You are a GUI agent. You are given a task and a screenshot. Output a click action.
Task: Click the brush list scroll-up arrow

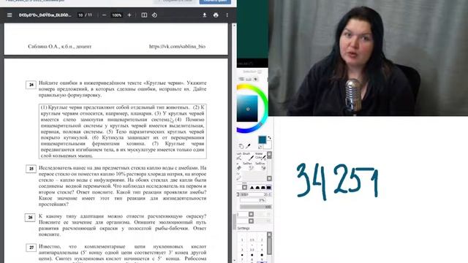[x=269, y=154]
